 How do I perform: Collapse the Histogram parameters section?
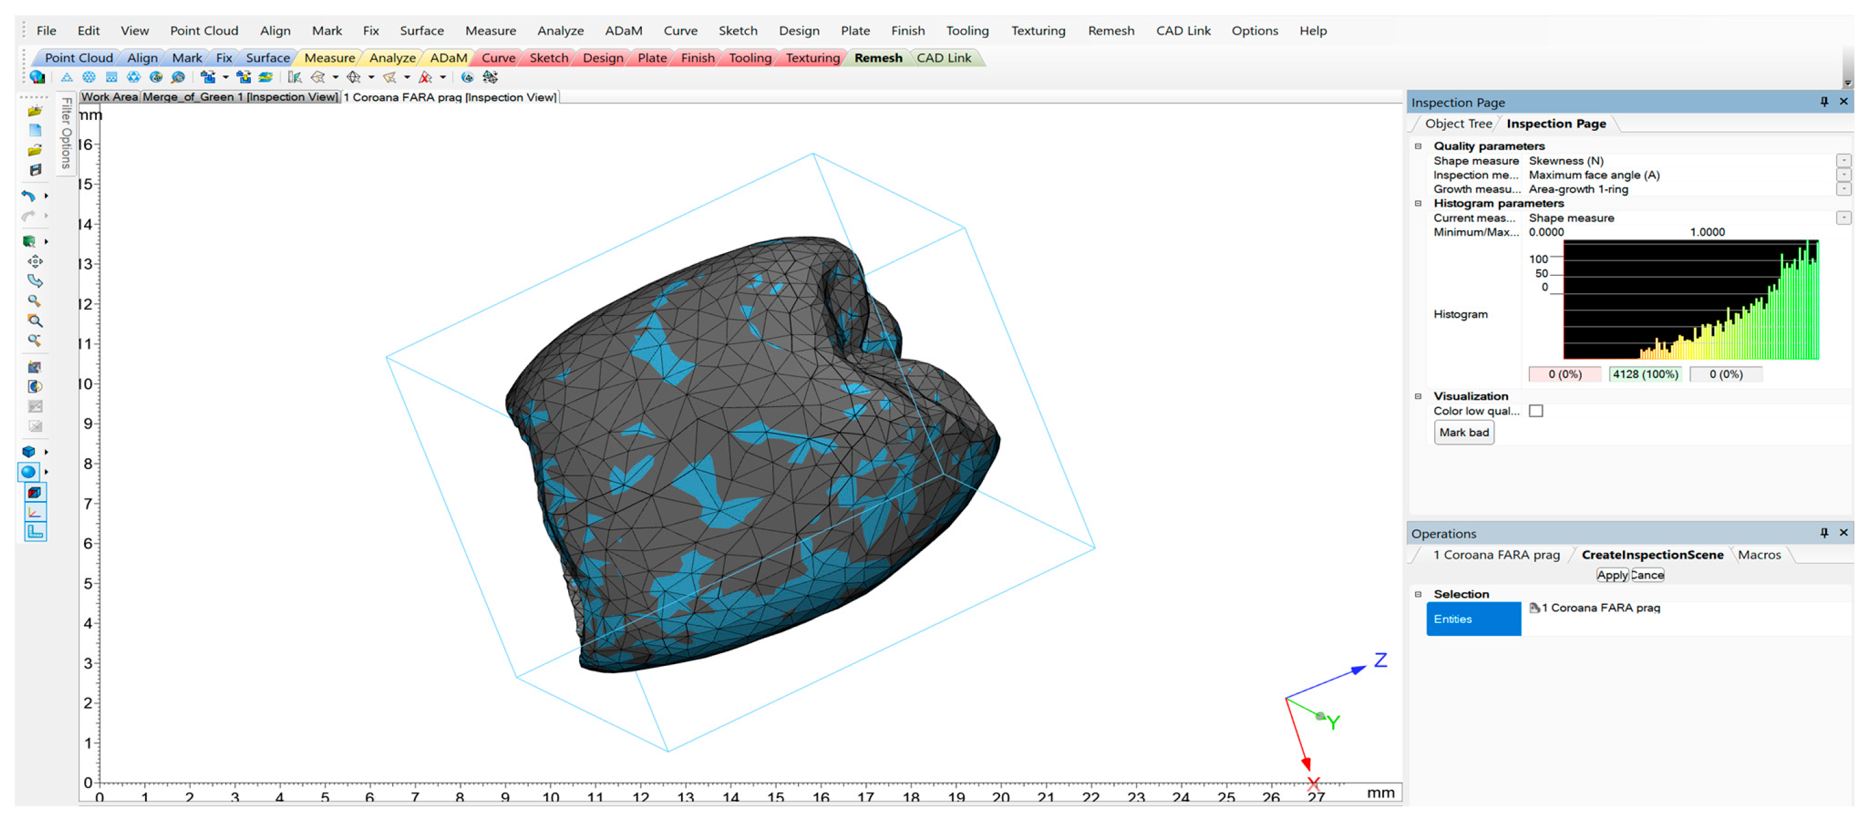[1418, 204]
